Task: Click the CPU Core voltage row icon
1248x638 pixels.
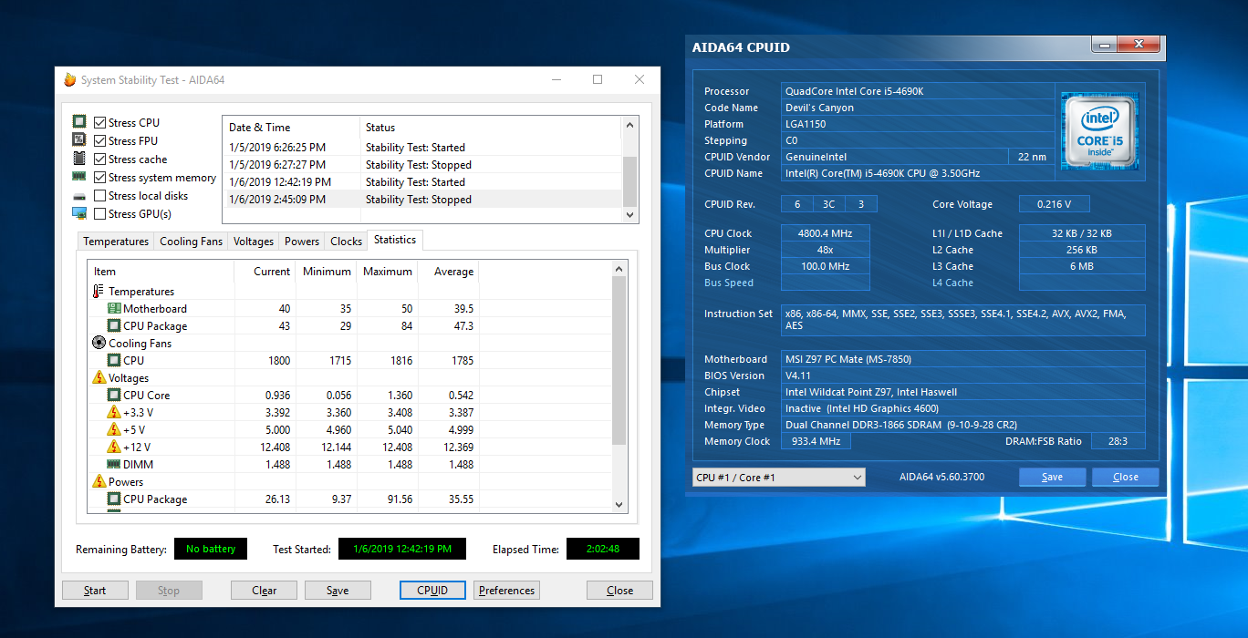Action: click(114, 396)
